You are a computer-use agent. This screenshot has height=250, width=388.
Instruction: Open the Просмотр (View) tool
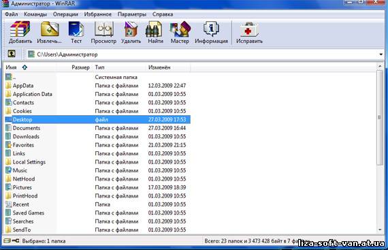[103, 33]
